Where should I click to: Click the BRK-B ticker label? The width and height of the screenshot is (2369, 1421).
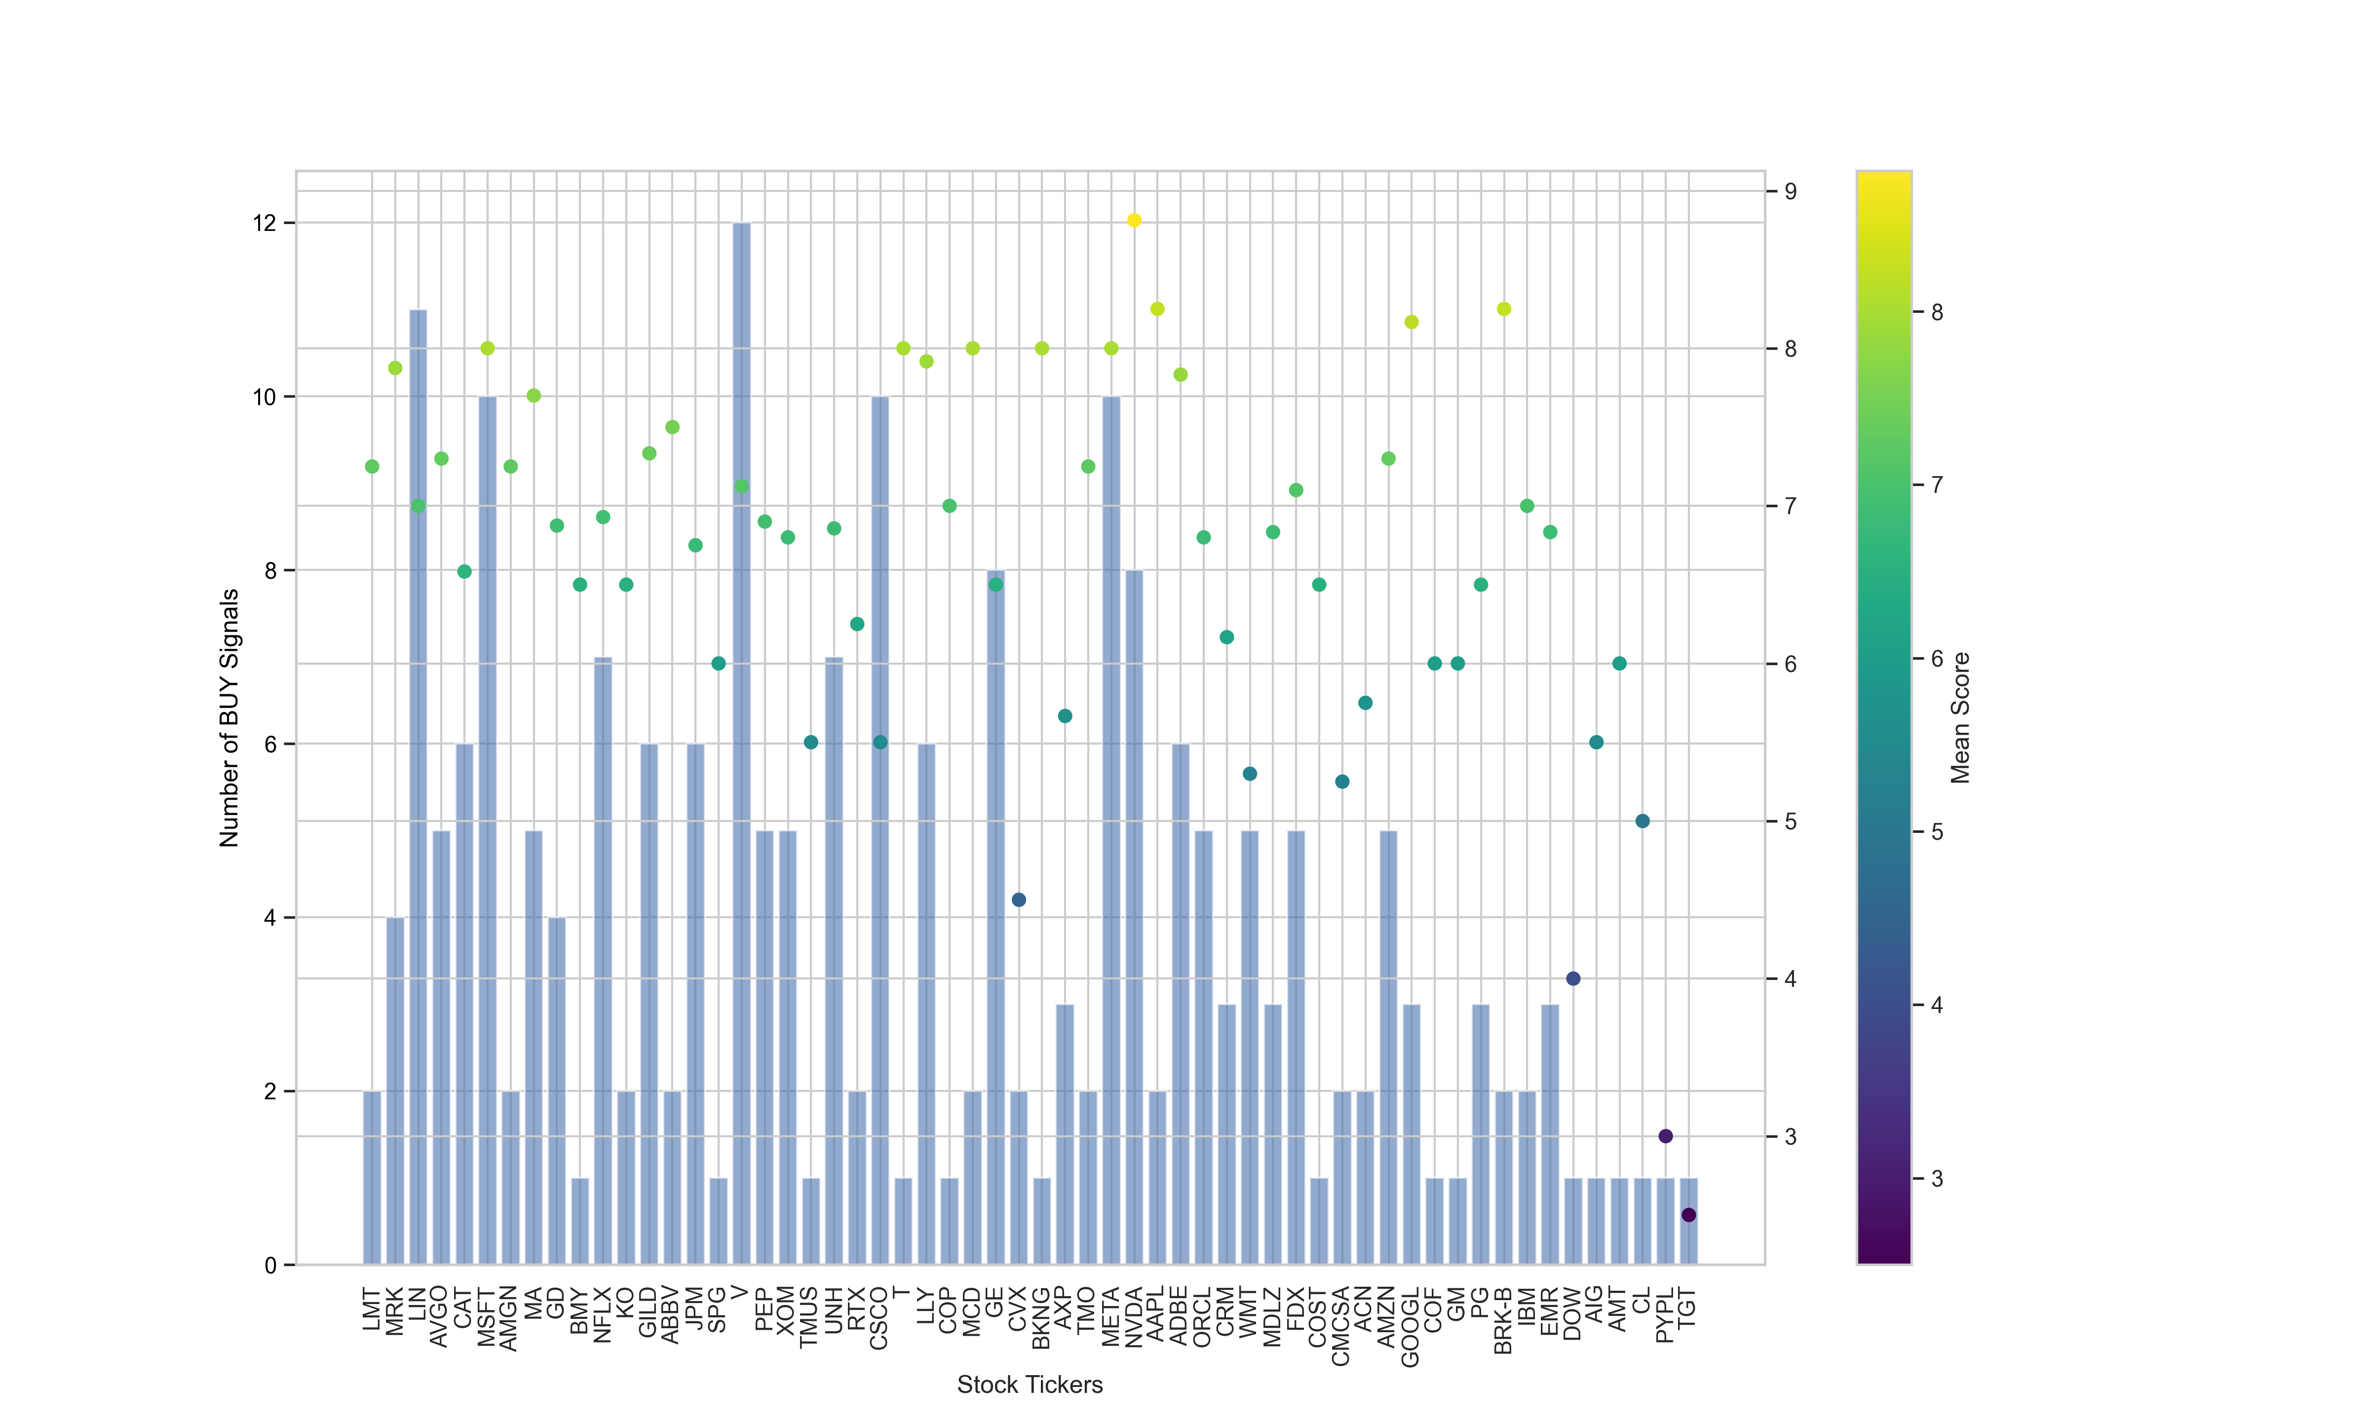[x=1503, y=1320]
